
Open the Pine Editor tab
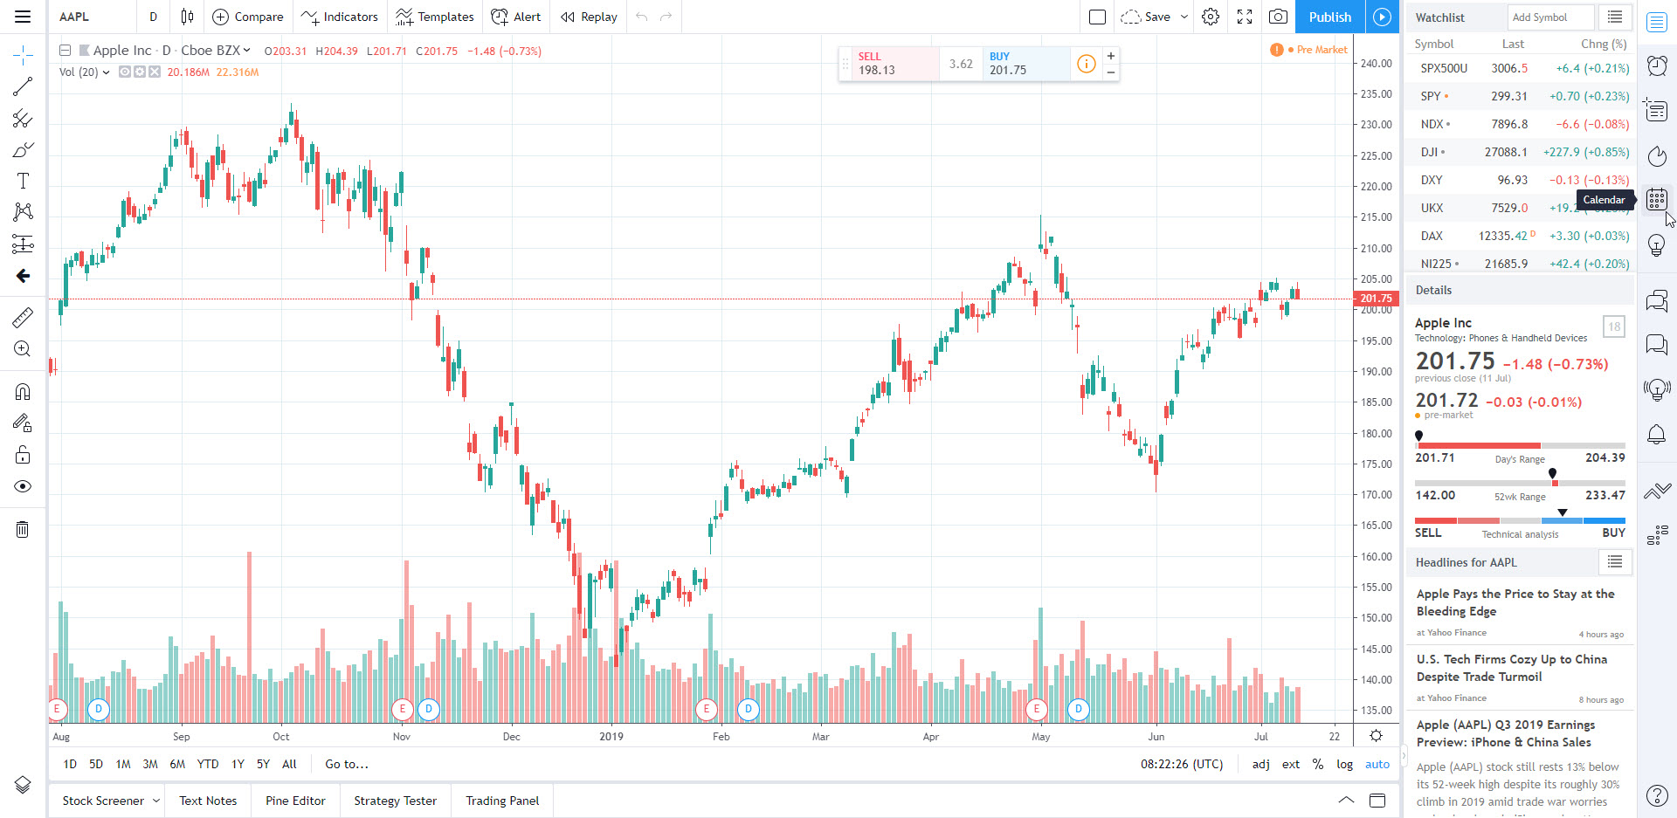tap(295, 801)
